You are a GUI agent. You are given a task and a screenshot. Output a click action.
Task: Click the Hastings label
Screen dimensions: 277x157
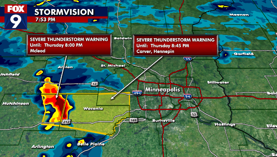click(x=225, y=125)
